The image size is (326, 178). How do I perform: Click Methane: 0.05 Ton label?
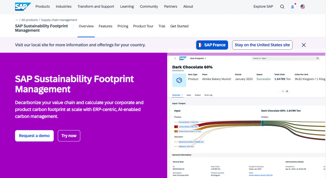186,147
